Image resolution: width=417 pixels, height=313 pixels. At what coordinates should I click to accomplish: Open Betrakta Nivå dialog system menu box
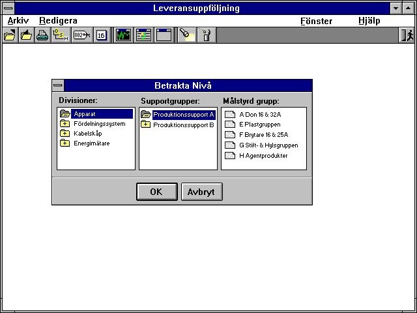click(x=58, y=85)
